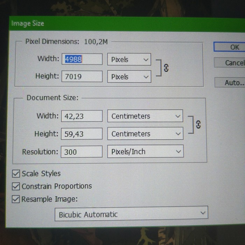Click the pixel Height field showing 7019
The image size is (245, 245).
pos(82,77)
